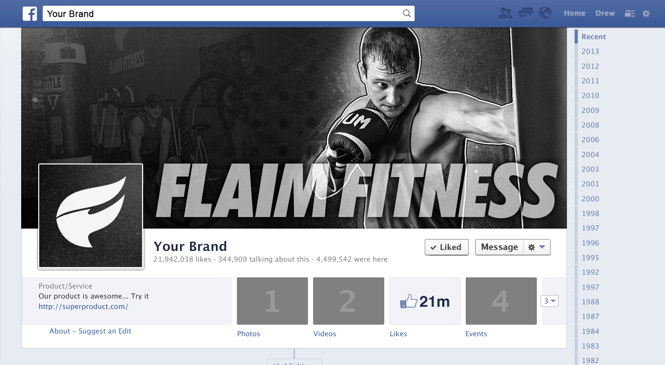
Task: Click the thumbs-up 21m Likes tile
Action: pyautogui.click(x=425, y=301)
